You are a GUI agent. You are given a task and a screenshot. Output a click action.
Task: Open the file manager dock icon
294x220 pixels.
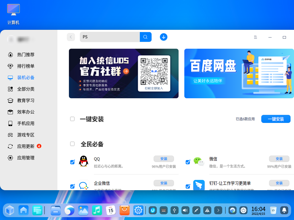click(x=56, y=210)
